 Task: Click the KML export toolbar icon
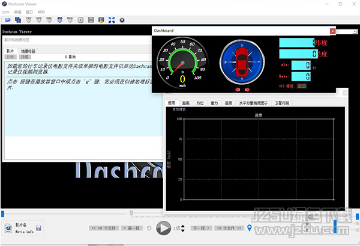(x=47, y=20)
